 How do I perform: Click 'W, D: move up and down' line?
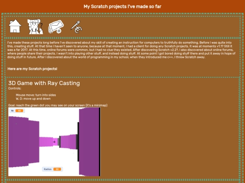(33, 99)
